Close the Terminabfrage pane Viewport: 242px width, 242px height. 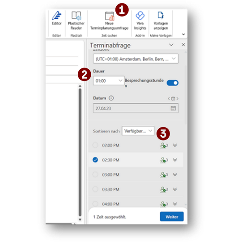[183, 45]
